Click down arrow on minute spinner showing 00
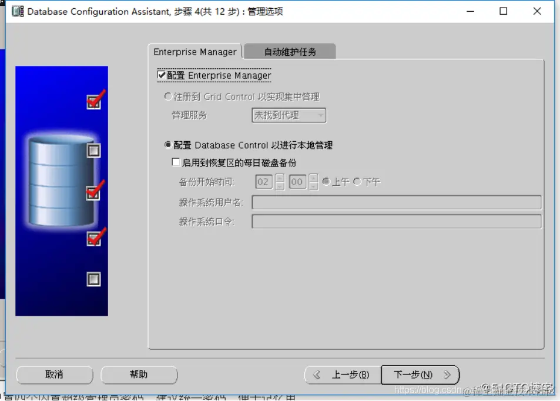This screenshot has width=560, height=401. [x=313, y=185]
